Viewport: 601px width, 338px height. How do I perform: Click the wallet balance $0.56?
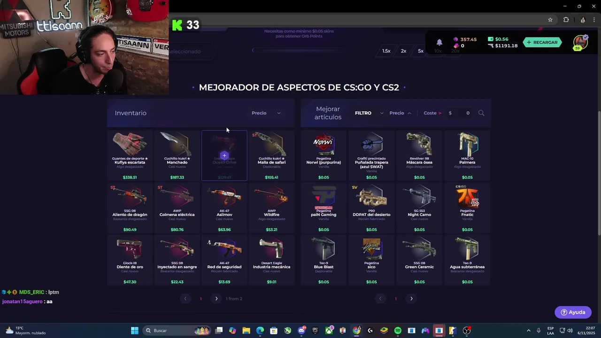coord(498,39)
